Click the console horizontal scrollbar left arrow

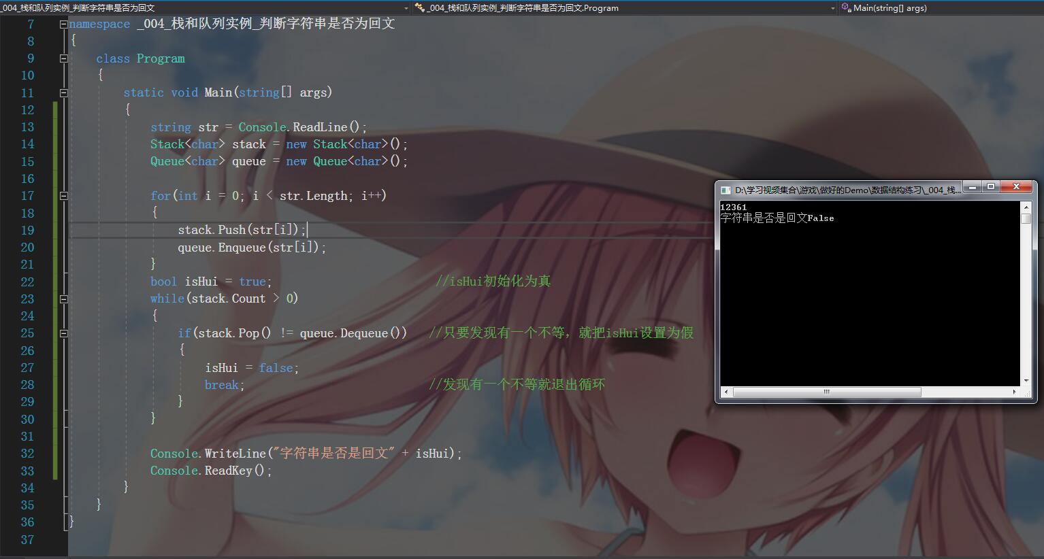[x=726, y=392]
